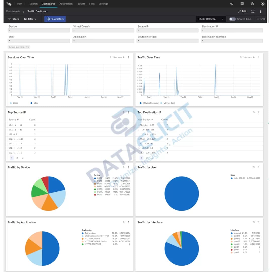Click the Source IP input field
Viewport: 272px width, 272px height.
point(167,30)
